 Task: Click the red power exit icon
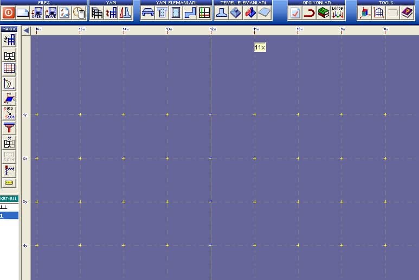pyautogui.click(x=9, y=13)
